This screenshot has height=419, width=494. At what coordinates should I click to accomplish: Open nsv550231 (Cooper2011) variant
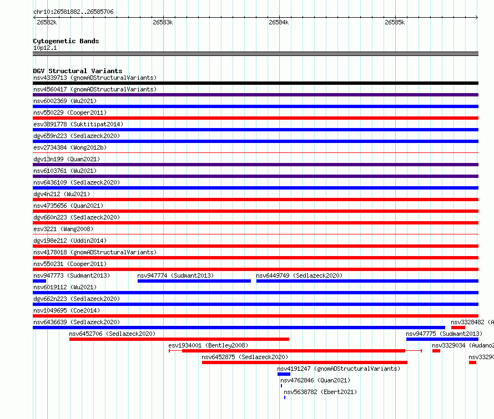point(70,264)
